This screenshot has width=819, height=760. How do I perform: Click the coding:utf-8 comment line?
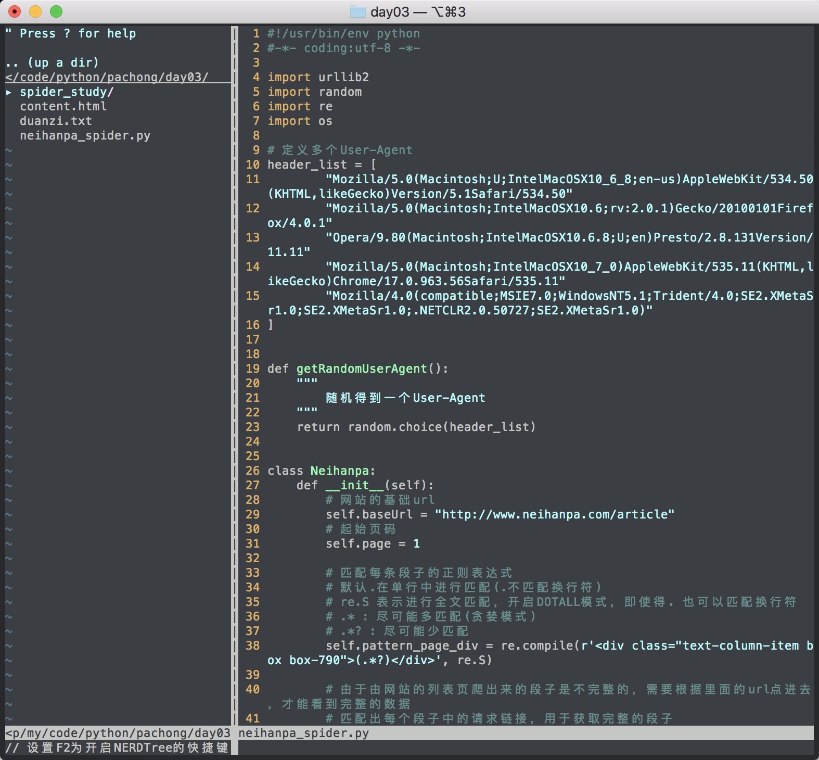click(x=343, y=48)
